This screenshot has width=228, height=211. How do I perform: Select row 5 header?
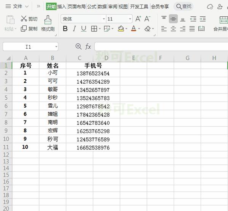[6, 97]
